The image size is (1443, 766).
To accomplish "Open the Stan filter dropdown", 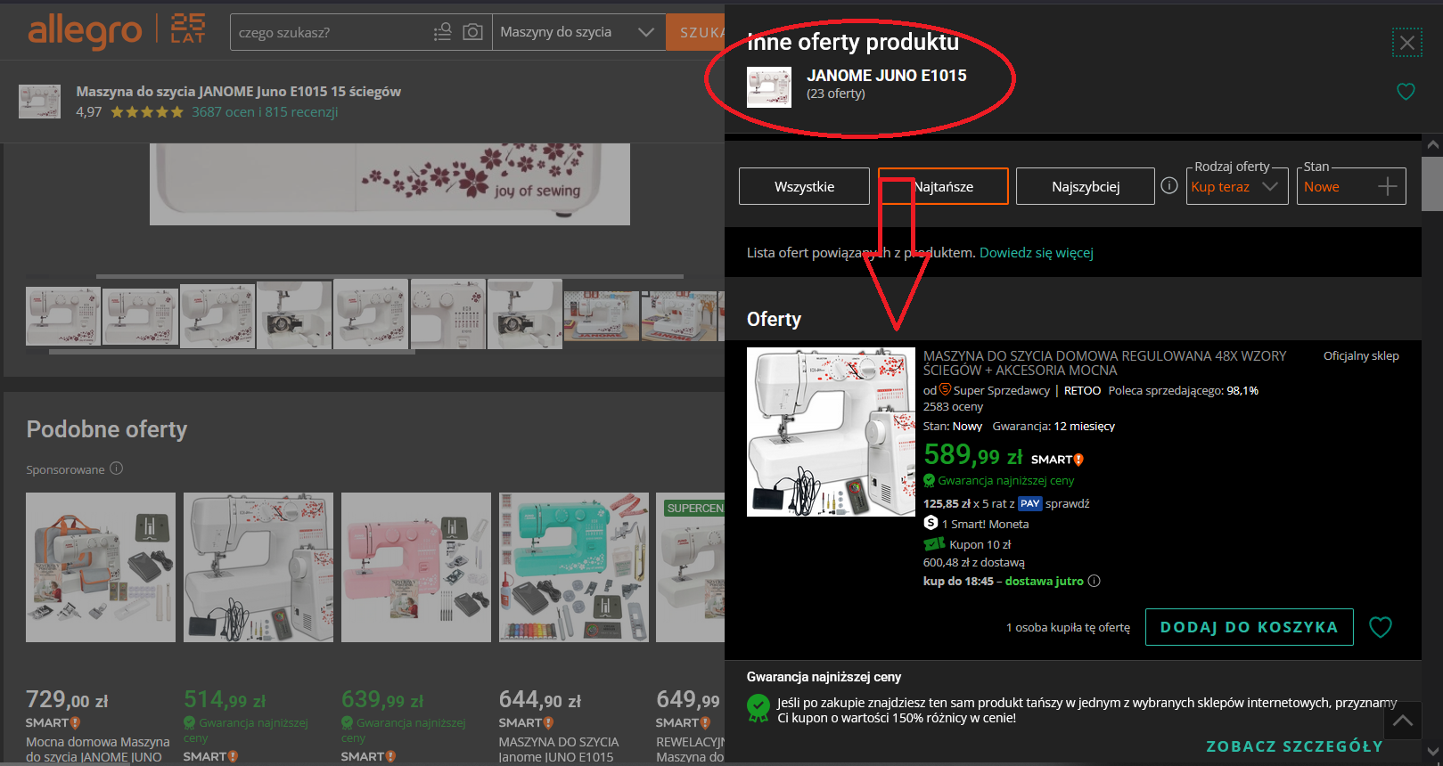I will tap(1351, 186).
